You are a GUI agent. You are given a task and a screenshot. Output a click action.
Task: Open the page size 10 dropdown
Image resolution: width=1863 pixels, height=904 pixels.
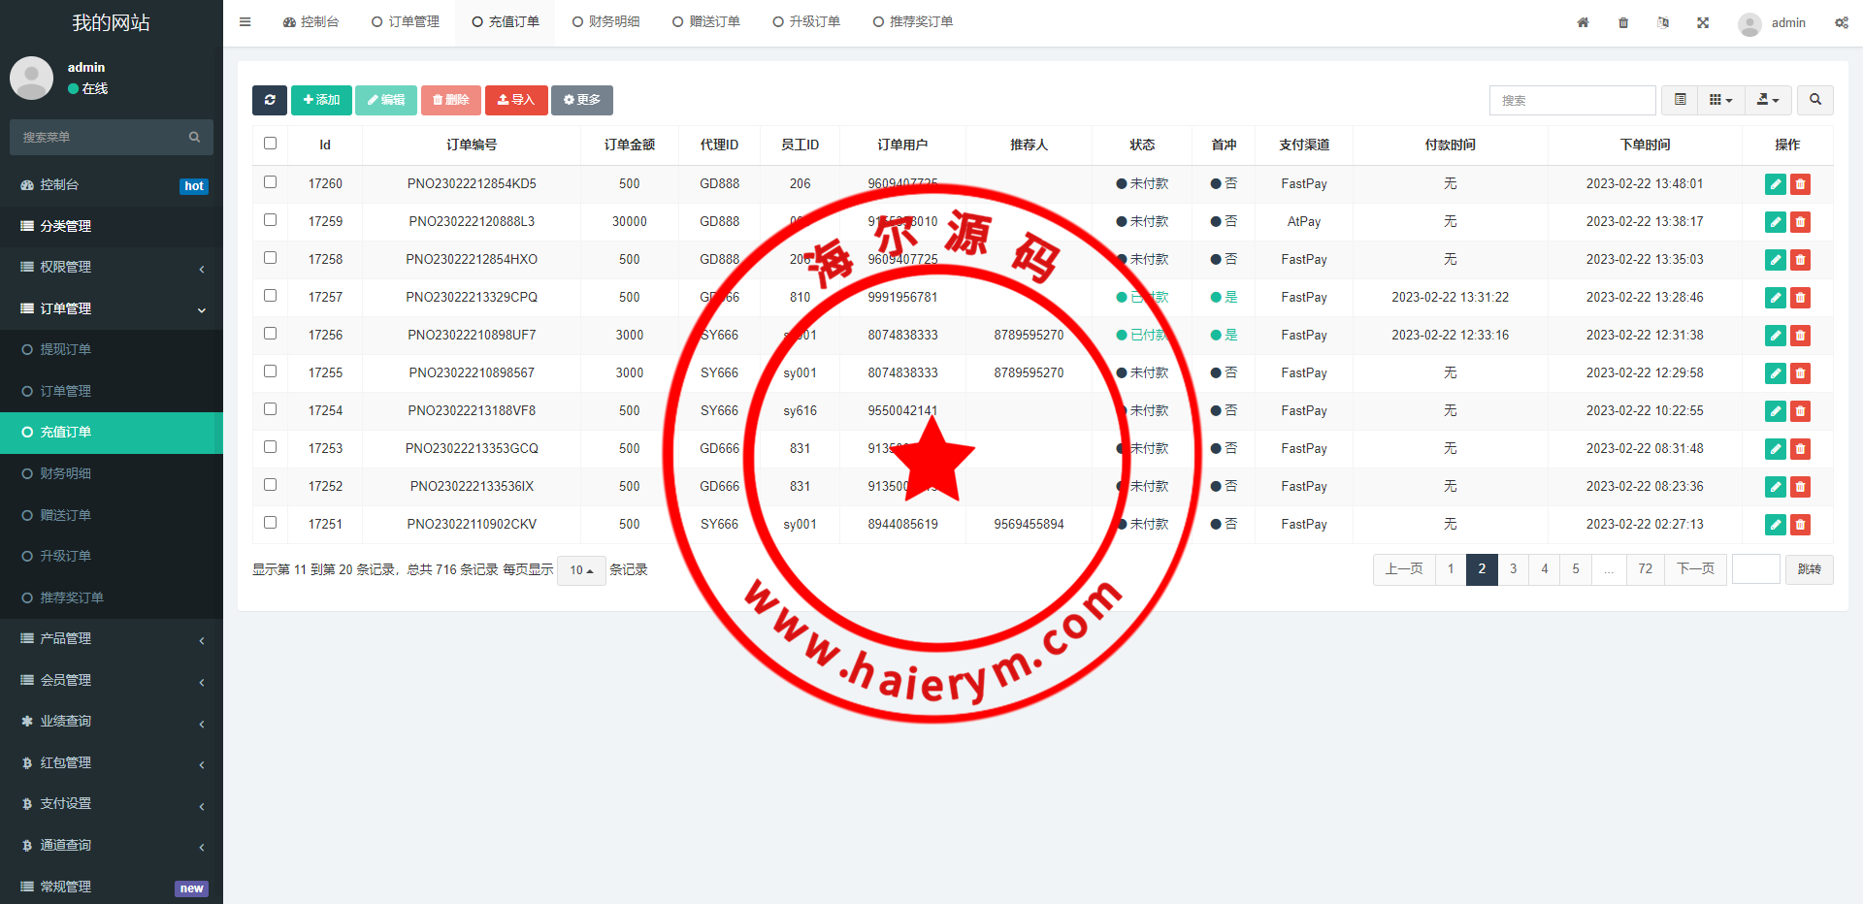point(581,570)
